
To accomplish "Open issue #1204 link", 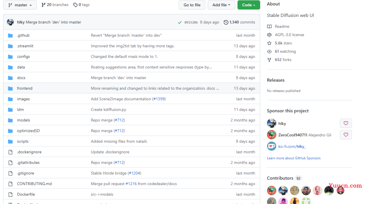I will (x=135, y=173).
